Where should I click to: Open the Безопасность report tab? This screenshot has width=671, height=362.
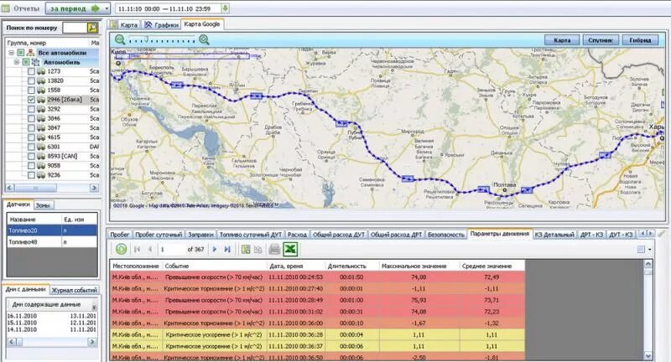point(445,234)
